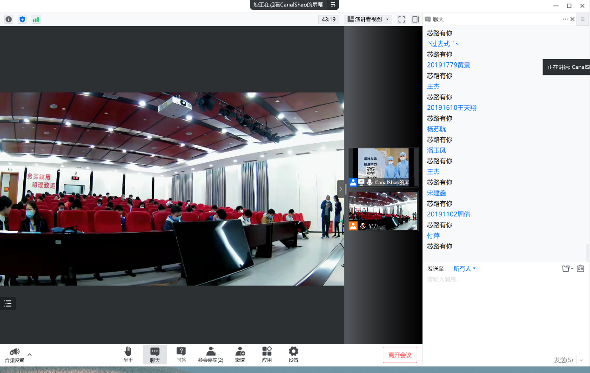
Task: Open the 公告 announcement icon in chat
Action: pyautogui.click(x=580, y=268)
